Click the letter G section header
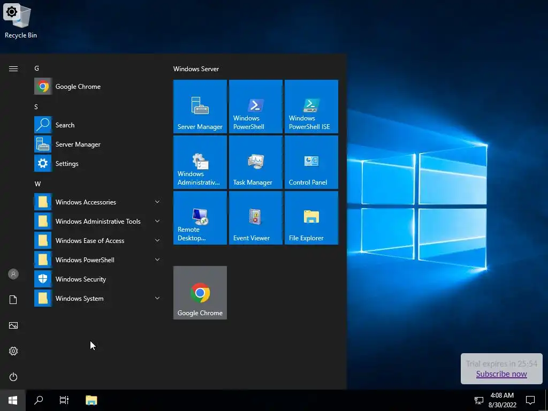 tap(37, 68)
